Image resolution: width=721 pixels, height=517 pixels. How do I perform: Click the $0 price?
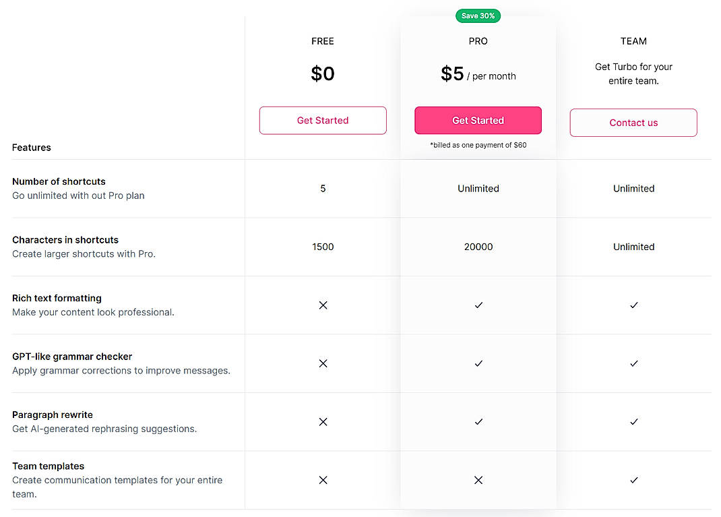[x=323, y=73]
